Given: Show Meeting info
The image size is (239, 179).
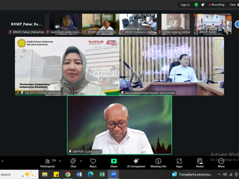Looking at the screenshot, I should (158, 163).
